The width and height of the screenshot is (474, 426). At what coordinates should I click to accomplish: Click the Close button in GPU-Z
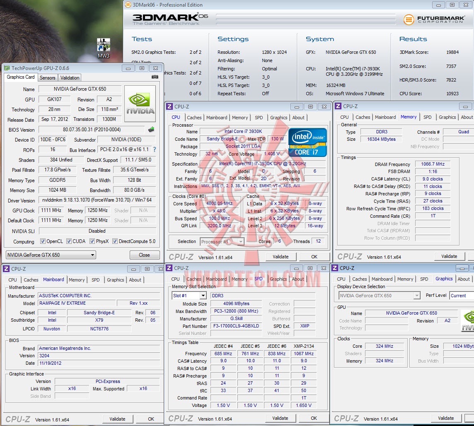(x=144, y=255)
